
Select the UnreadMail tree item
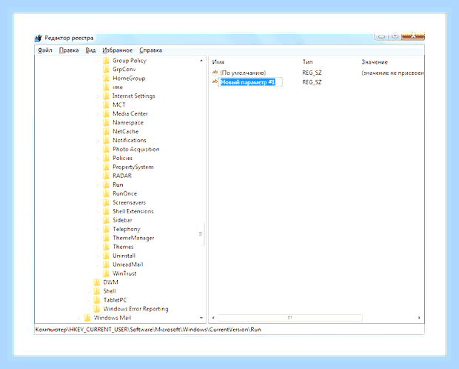tap(128, 265)
